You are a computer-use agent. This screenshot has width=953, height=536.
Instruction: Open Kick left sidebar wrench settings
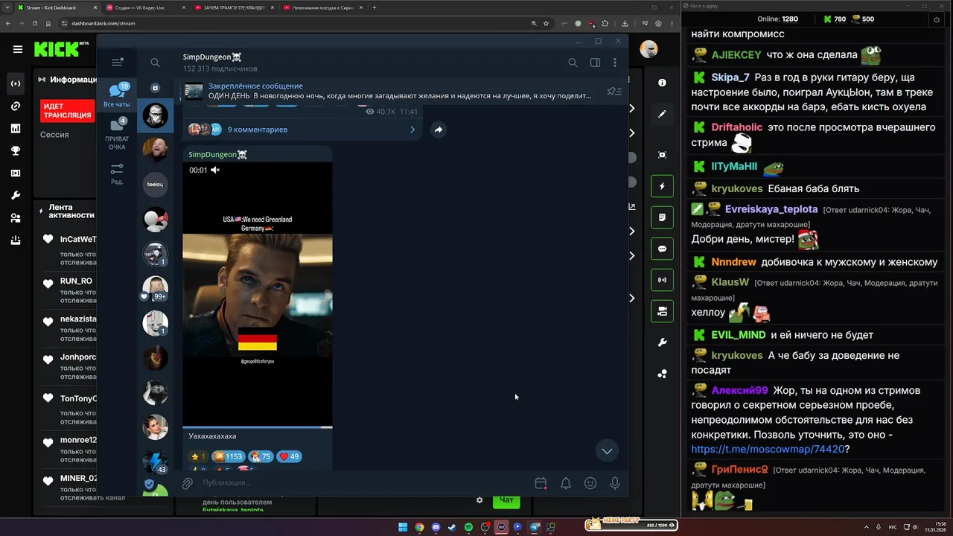(x=15, y=195)
